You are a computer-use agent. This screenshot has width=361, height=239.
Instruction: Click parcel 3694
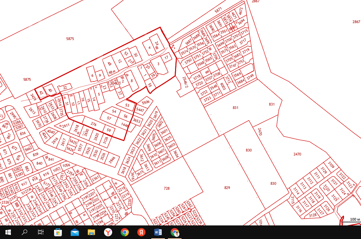(x=241, y=22)
